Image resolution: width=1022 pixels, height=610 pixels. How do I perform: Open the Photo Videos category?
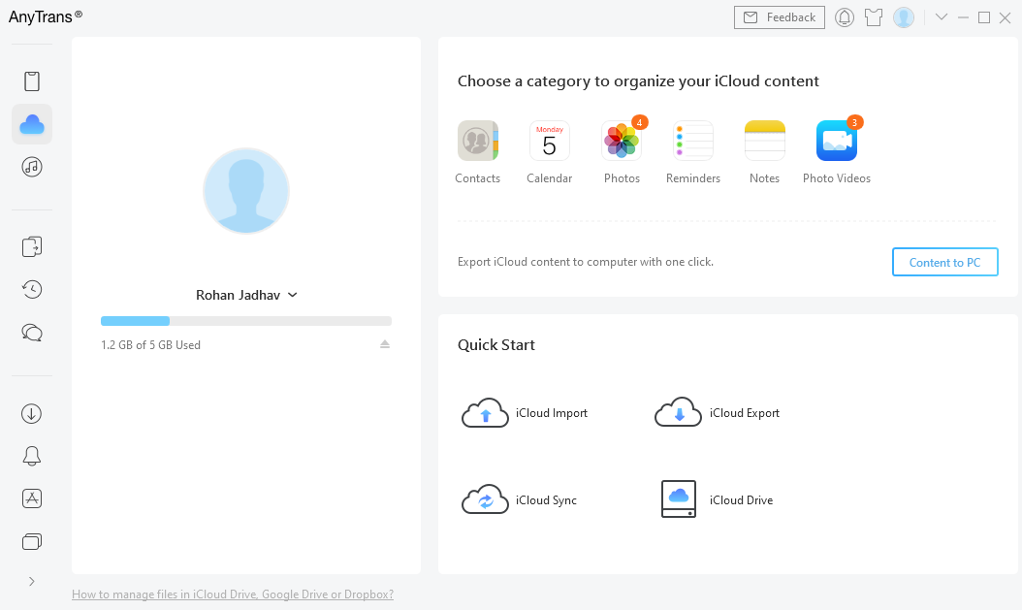[x=836, y=143]
